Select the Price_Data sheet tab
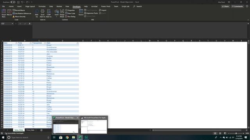This screenshot has width=250, height=140. click(x=30, y=130)
